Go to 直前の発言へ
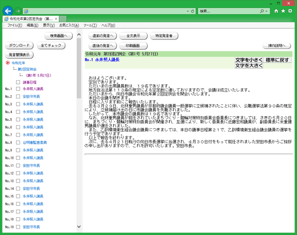 pos(102,36)
